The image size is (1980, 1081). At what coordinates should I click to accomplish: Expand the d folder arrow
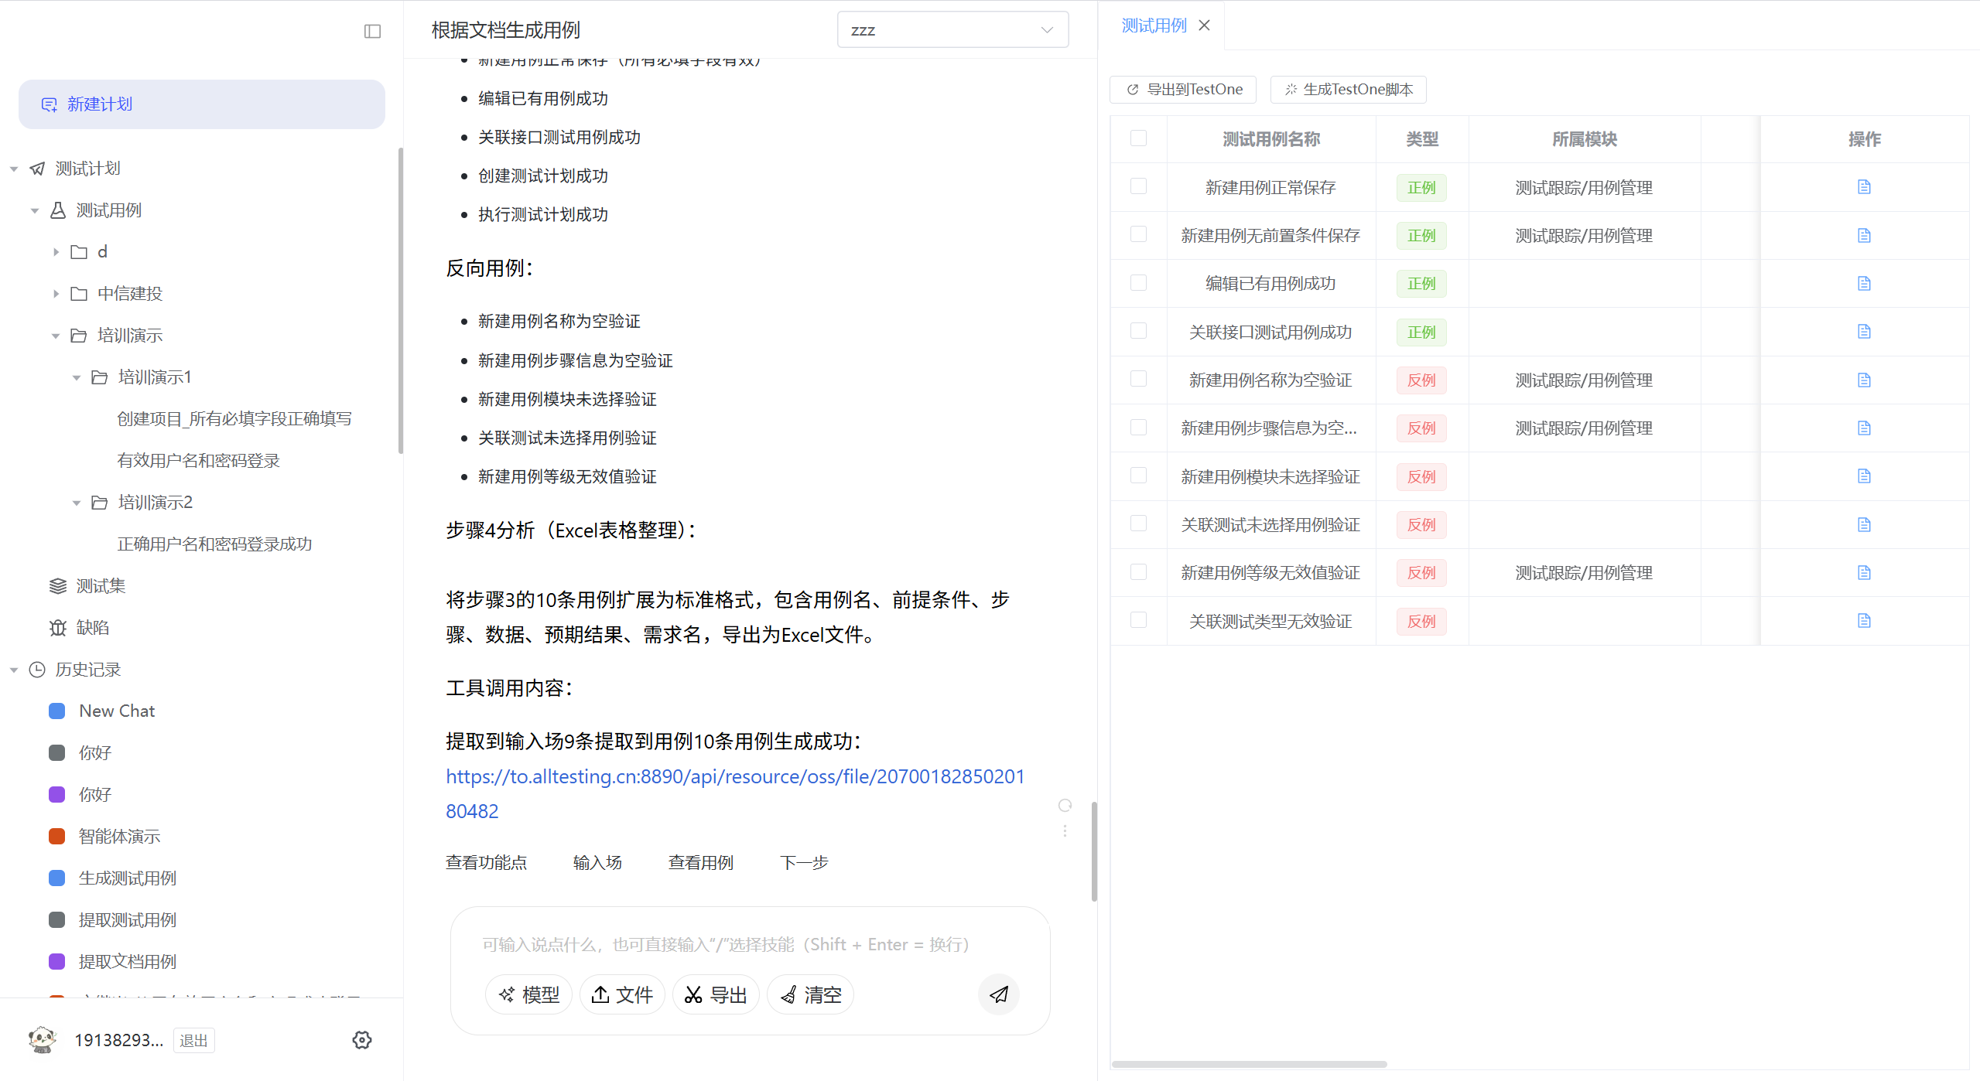[x=56, y=252]
